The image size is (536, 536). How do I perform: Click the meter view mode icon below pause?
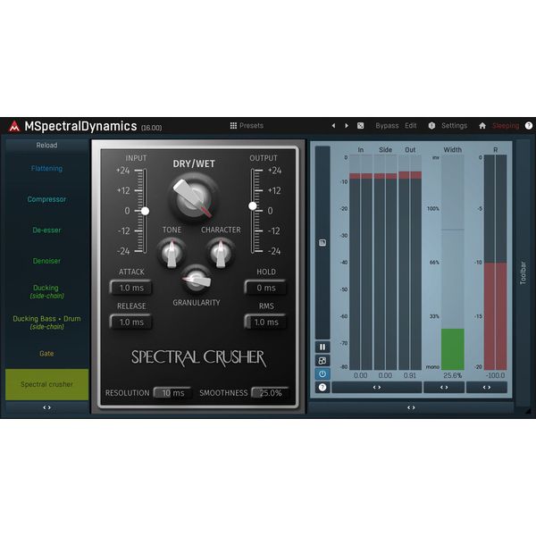(322, 361)
